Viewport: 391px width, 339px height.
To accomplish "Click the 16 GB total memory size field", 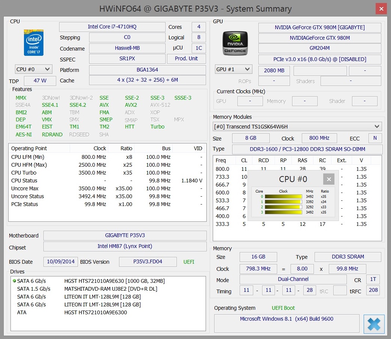I will (x=258, y=257).
